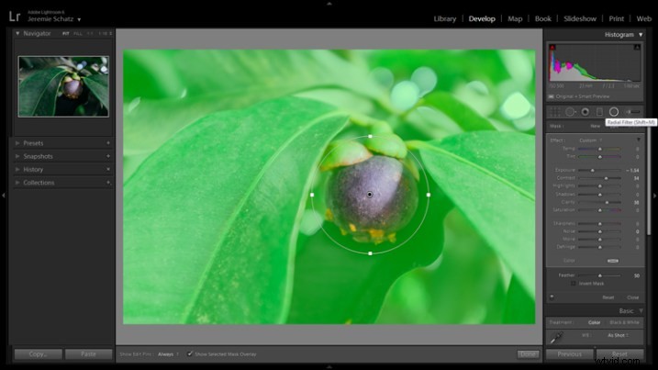The height and width of the screenshot is (370, 658).
Task: Toggle highlight clipping indicator in histogram
Action: (637, 48)
